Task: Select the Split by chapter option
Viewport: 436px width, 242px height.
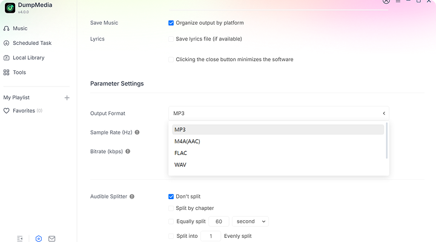Action: [x=171, y=208]
